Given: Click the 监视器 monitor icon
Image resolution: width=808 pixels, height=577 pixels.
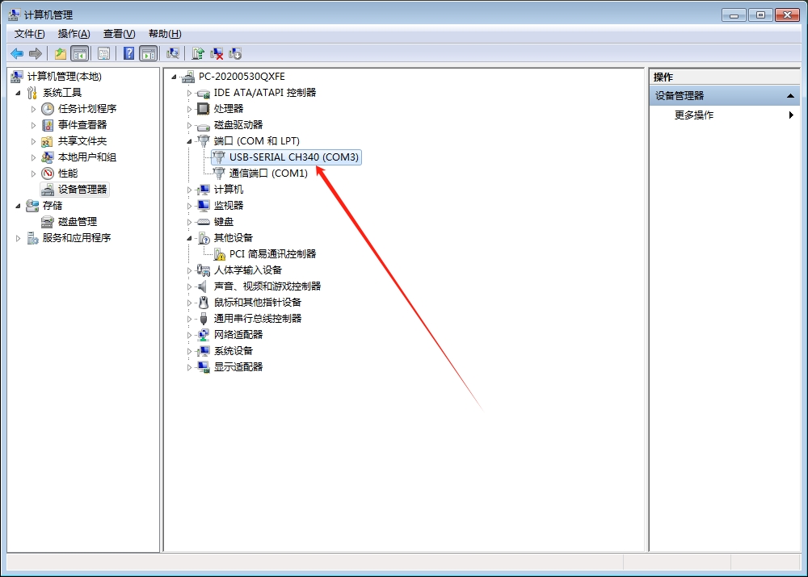Looking at the screenshot, I should point(204,206).
